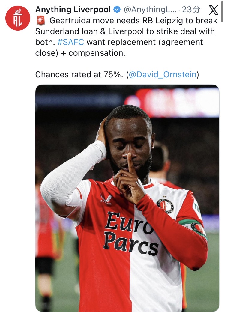Click the Castore logo on the jersey

(x=106, y=199)
